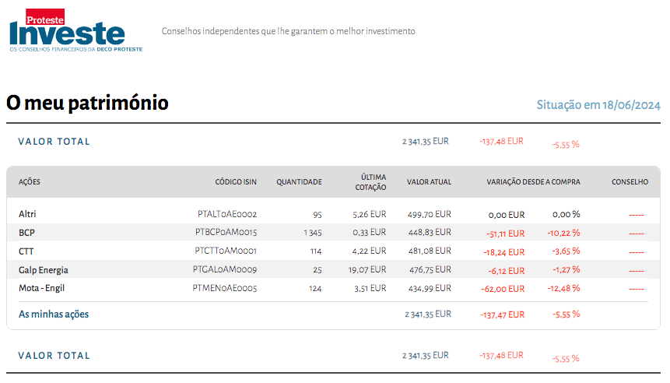Click Altri current value 499,70 EUR
Image resolution: width=670 pixels, height=383 pixels.
coord(430,214)
